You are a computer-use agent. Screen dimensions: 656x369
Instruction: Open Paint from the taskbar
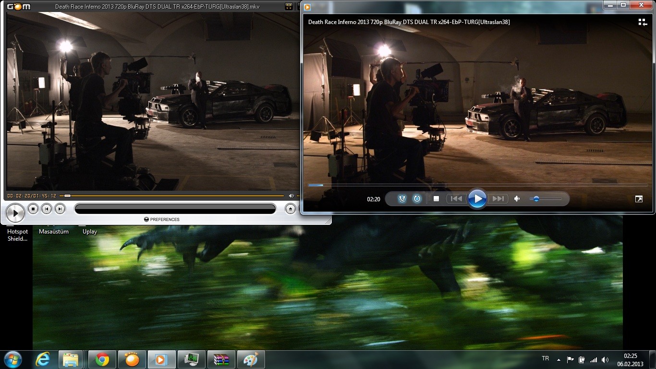pyautogui.click(x=251, y=359)
